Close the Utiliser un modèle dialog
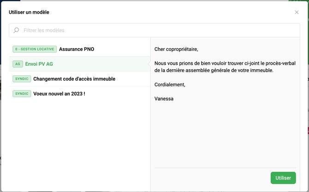This screenshot has width=309, height=192. [297, 12]
